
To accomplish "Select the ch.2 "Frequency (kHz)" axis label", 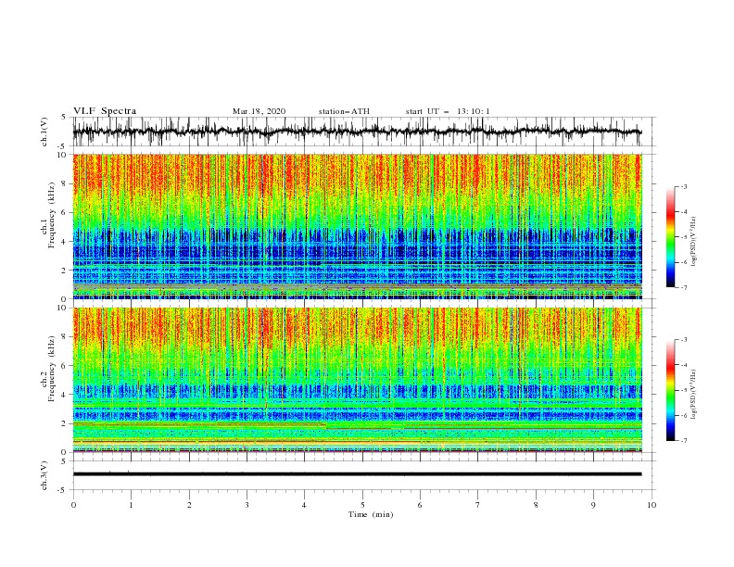I will point(52,369).
